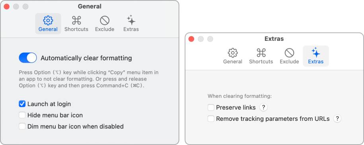The height and width of the screenshot is (145, 364).
Task: Open Shortcuts command icon in Extras window
Action: [261, 53]
